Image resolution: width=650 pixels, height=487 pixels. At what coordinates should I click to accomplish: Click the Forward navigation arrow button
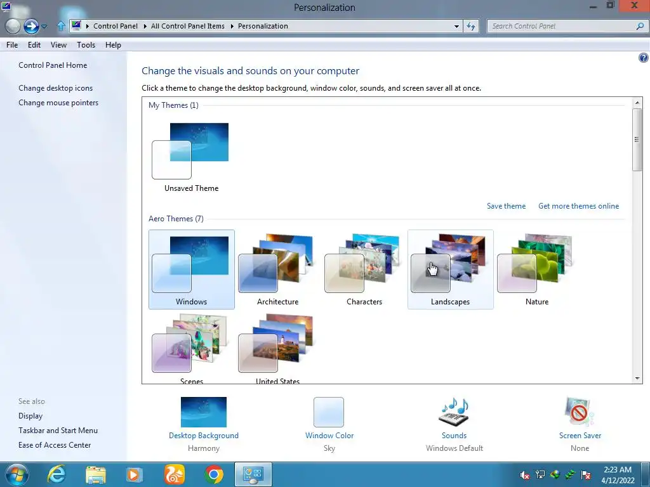[x=32, y=27]
